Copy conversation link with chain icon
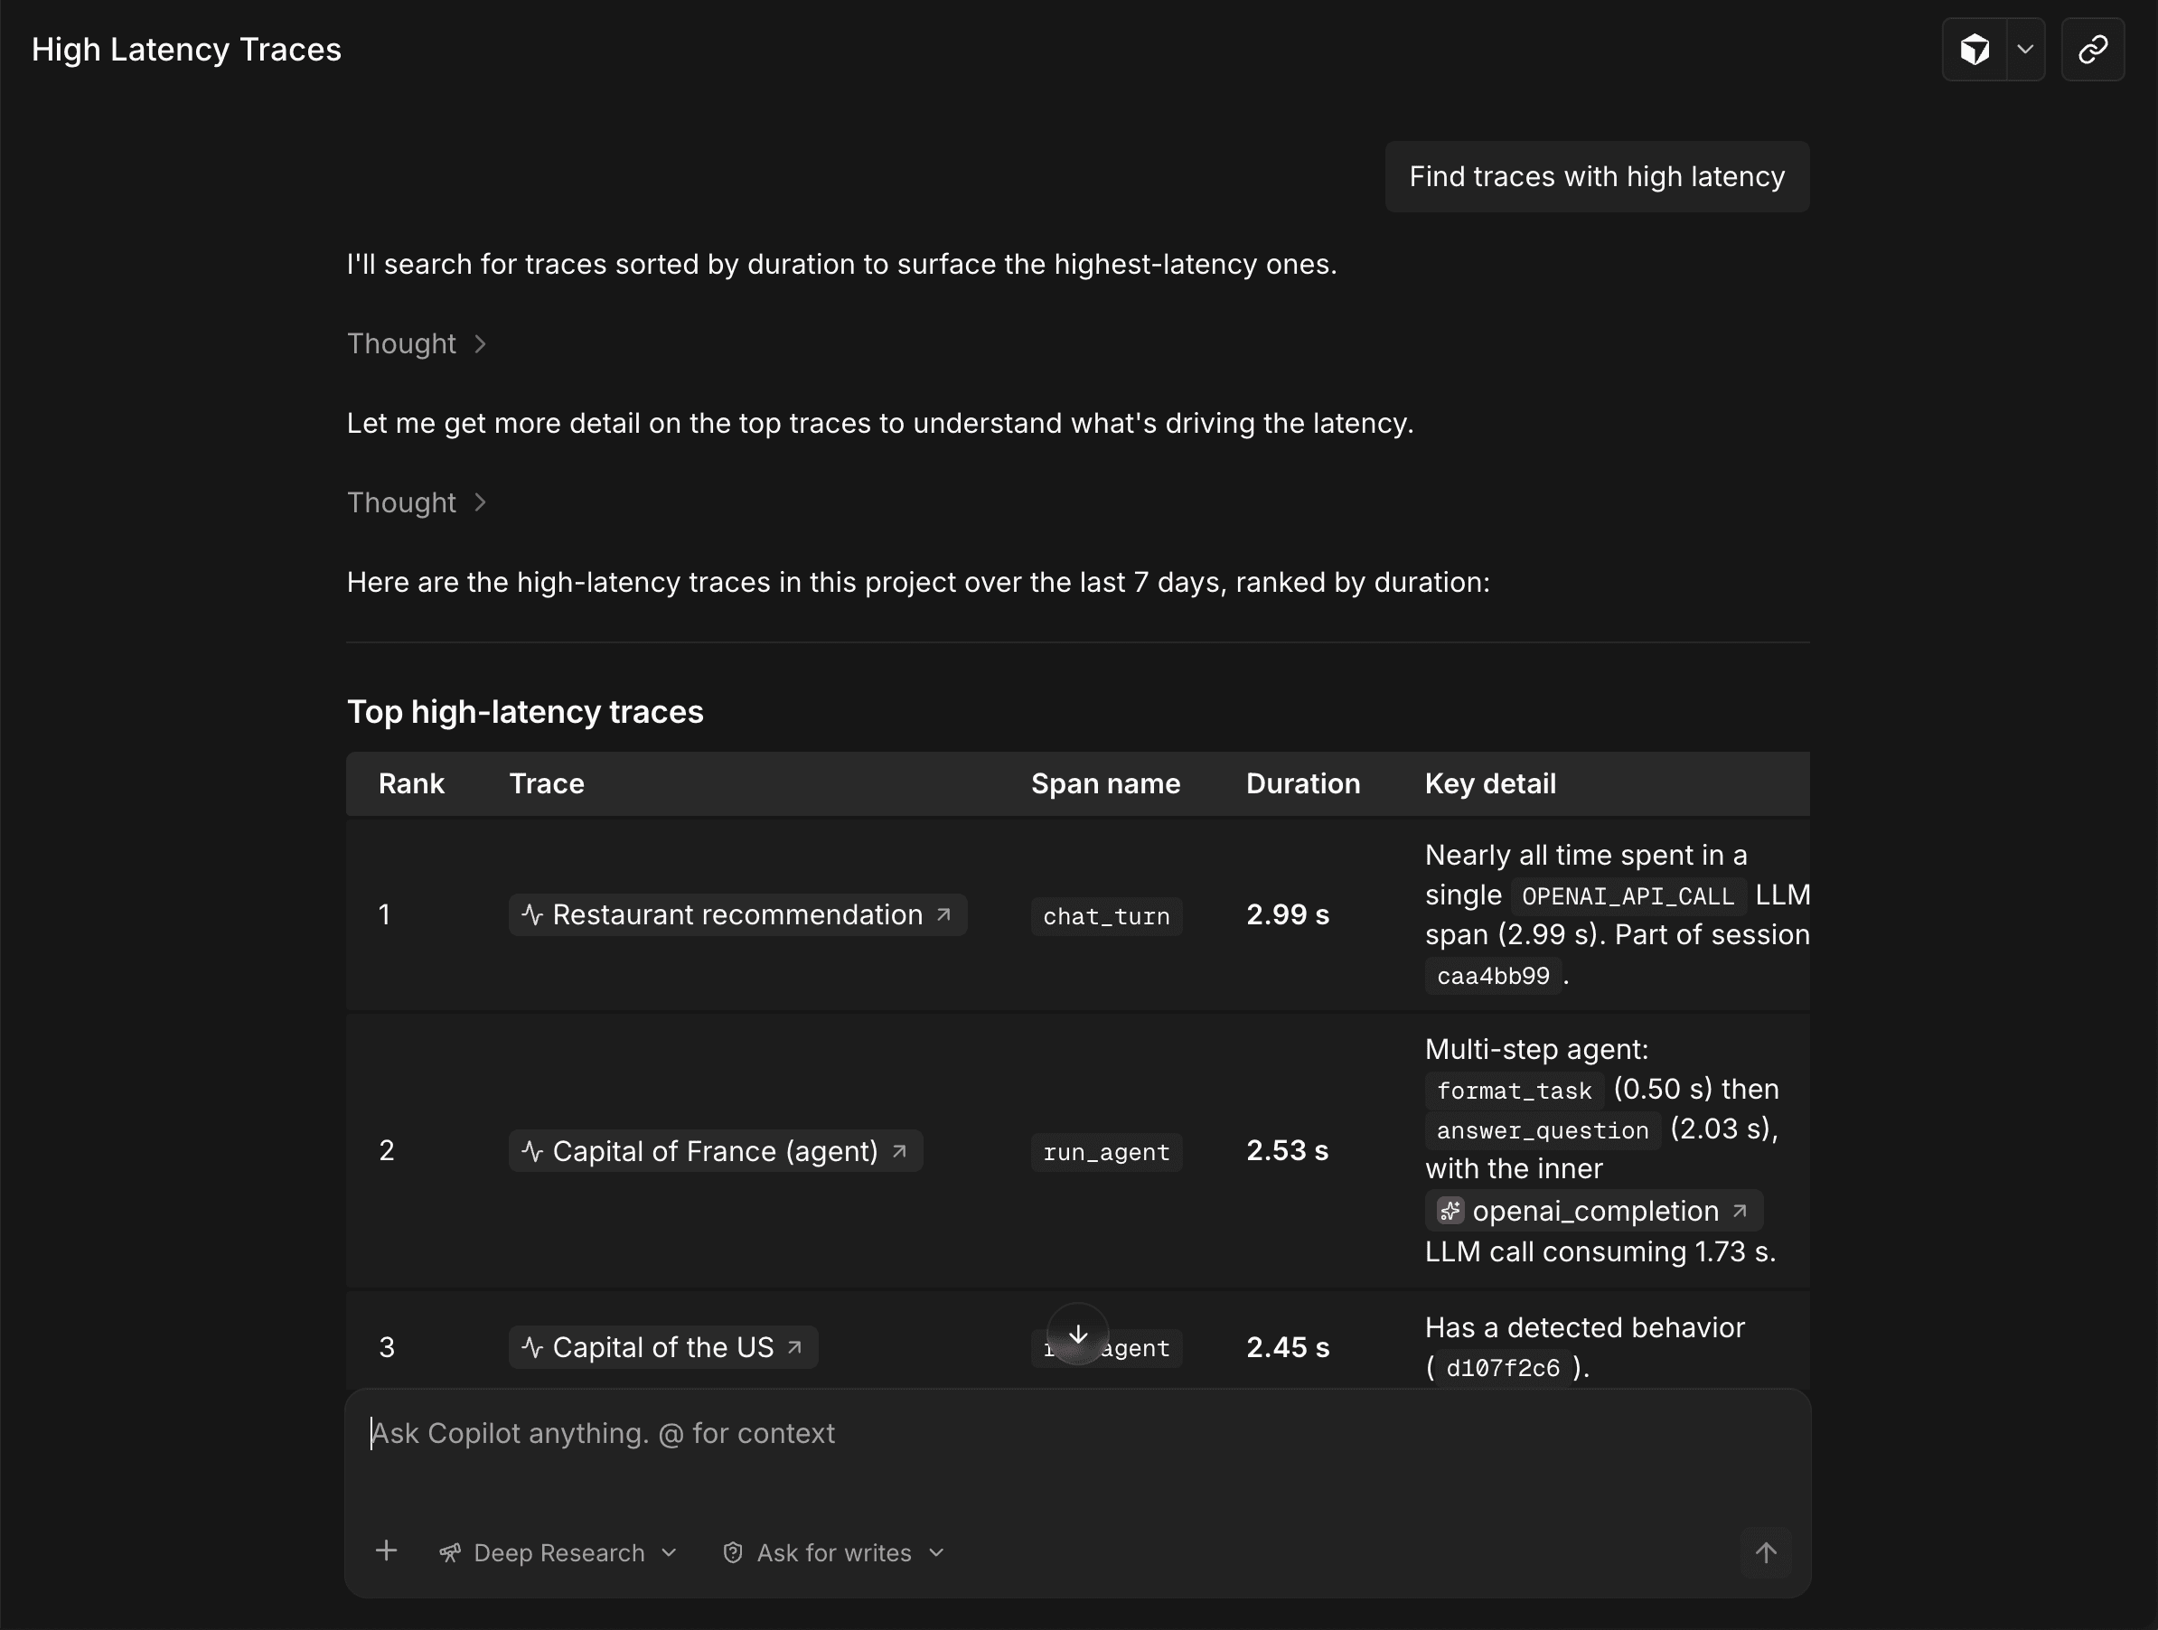 coord(2093,50)
